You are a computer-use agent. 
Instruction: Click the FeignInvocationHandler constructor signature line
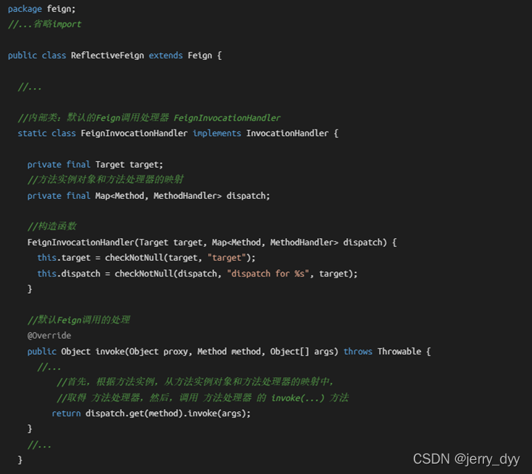coord(212,243)
